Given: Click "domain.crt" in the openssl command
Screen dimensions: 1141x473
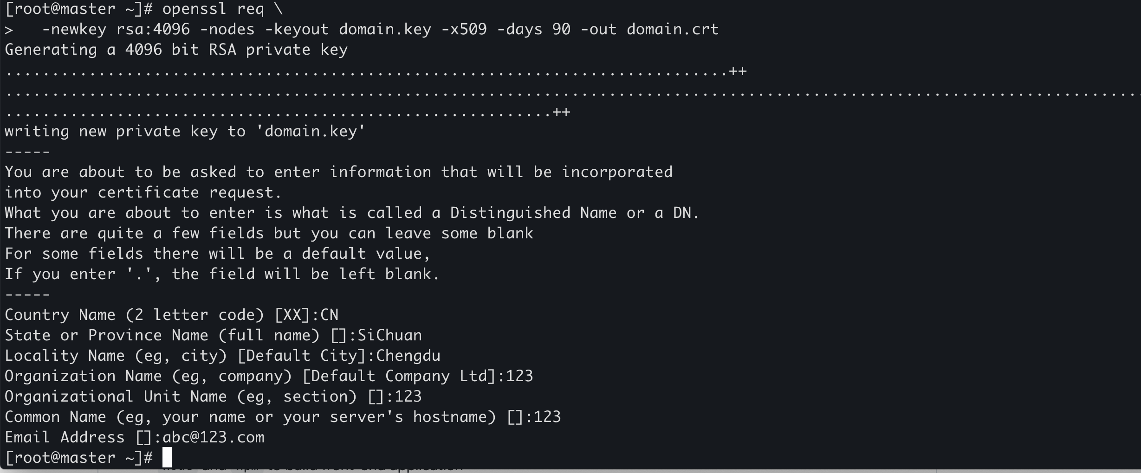Looking at the screenshot, I should click(673, 29).
